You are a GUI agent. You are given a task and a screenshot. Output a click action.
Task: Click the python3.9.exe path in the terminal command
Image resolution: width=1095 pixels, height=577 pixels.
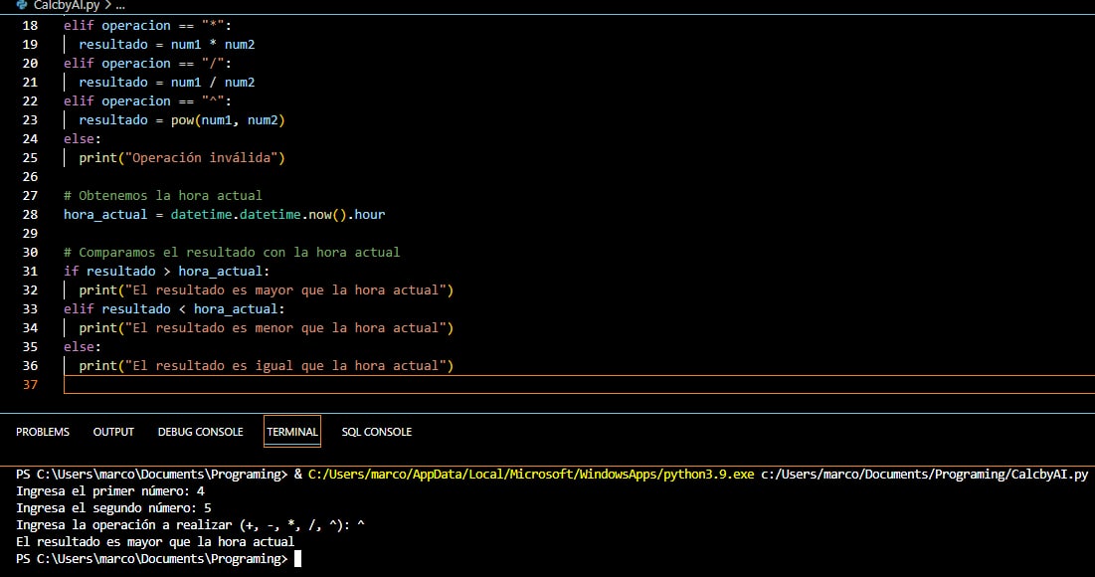(x=531, y=475)
